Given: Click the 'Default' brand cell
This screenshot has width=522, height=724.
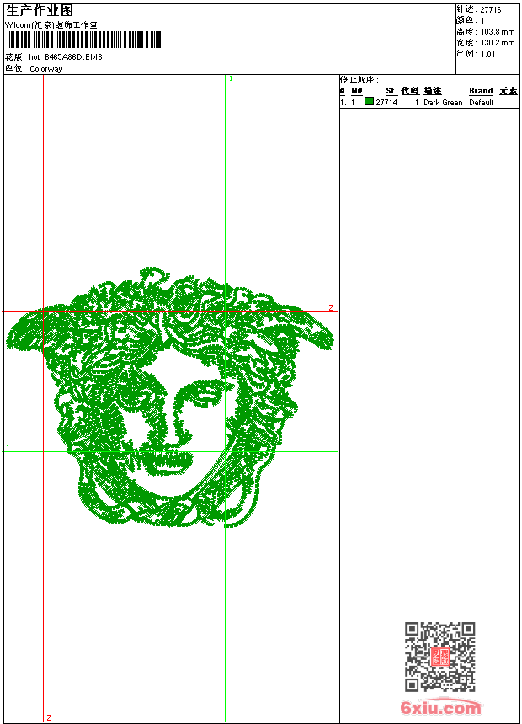Looking at the screenshot, I should coord(482,103).
